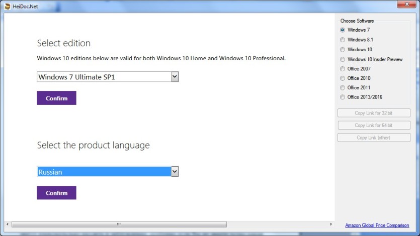Image resolution: width=420 pixels, height=236 pixels.
Task: Click the scrollbar left arrow
Action: 8,224
